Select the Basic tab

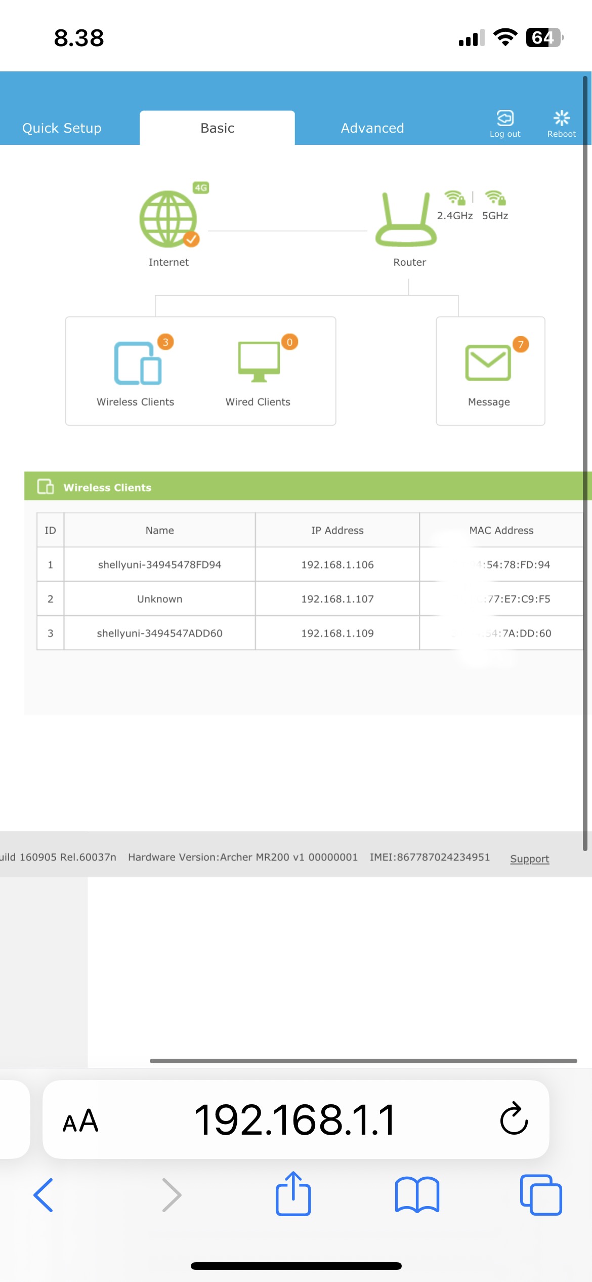217,128
